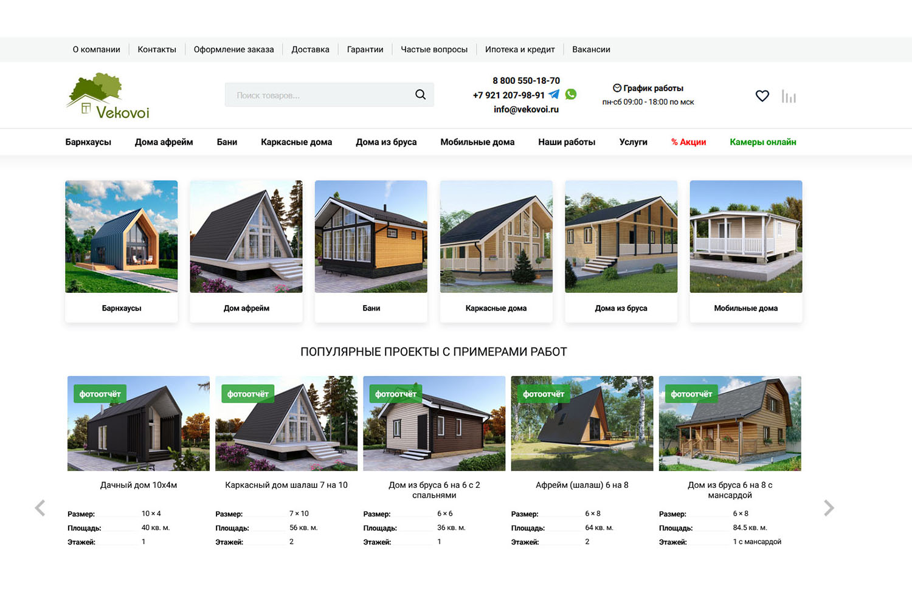Open the Telegram messenger icon
Image resolution: width=912 pixels, height=607 pixels.
[554, 95]
